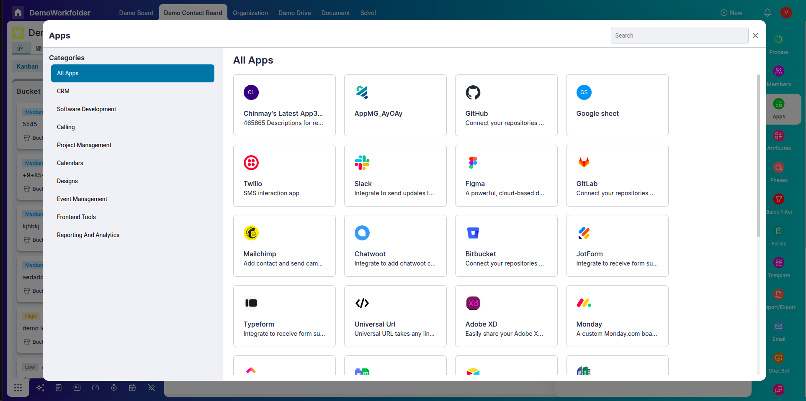Open the Template sidebar icon
Image resolution: width=806 pixels, height=401 pixels.
click(778, 263)
